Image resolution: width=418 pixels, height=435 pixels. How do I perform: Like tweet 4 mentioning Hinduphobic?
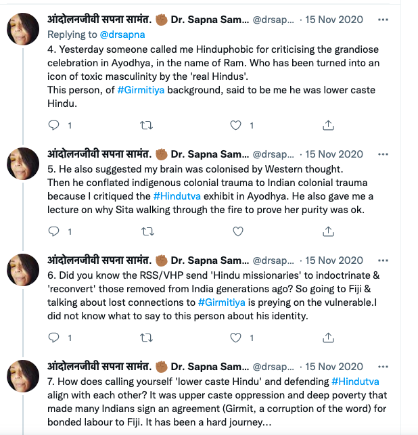point(236,125)
